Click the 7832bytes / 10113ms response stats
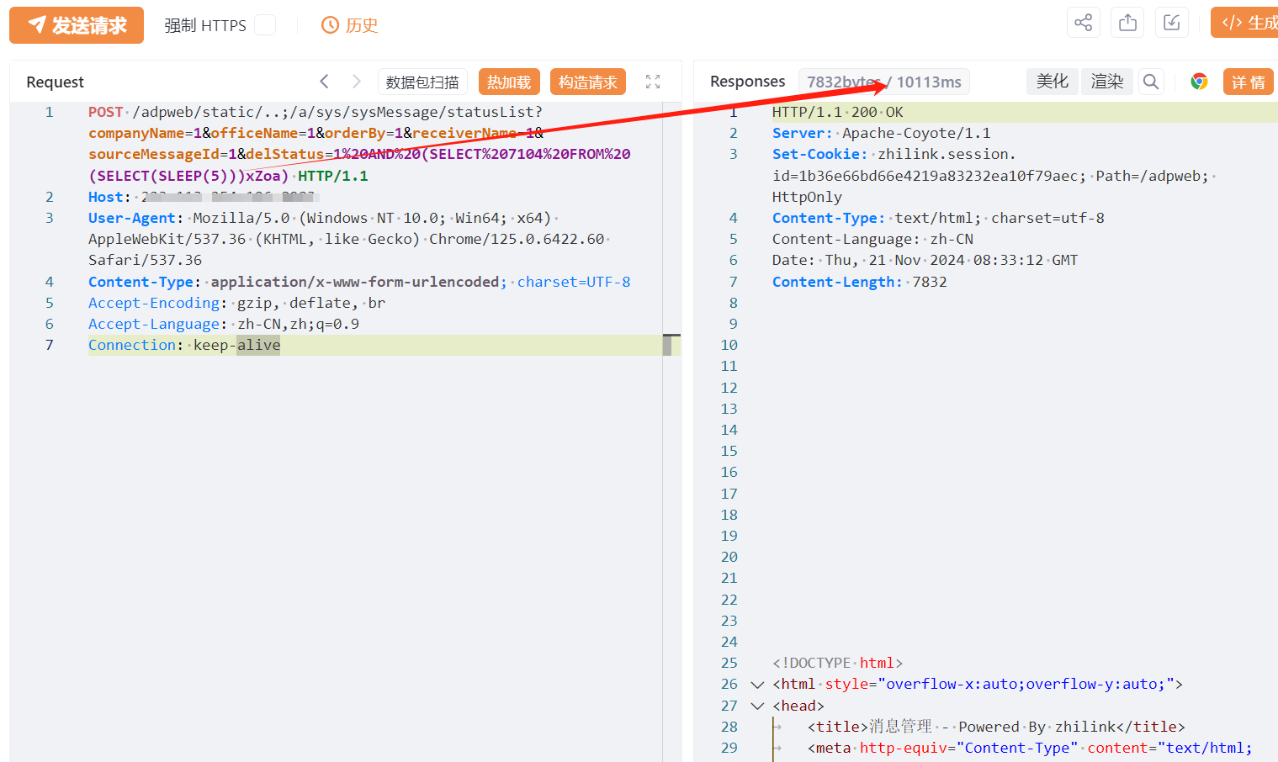1278x762 pixels. click(x=884, y=82)
